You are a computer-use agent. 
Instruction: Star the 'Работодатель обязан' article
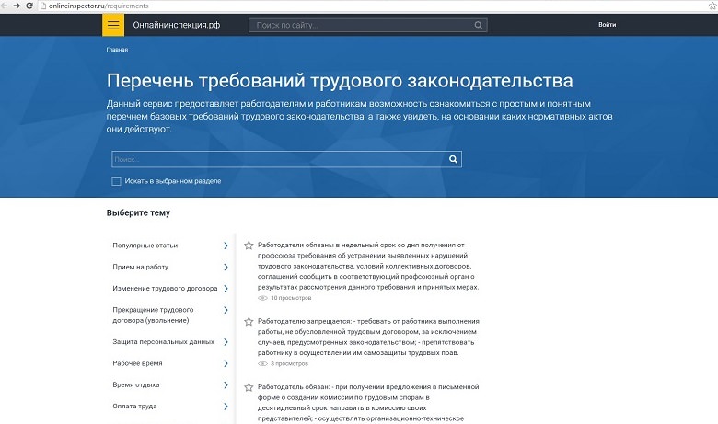pos(249,387)
